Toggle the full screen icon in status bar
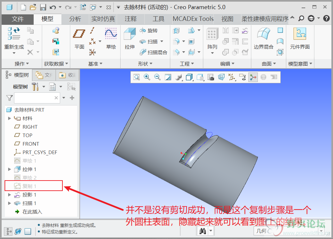The width and height of the screenshot is (333, 239). pyautogui.click(x=28, y=231)
